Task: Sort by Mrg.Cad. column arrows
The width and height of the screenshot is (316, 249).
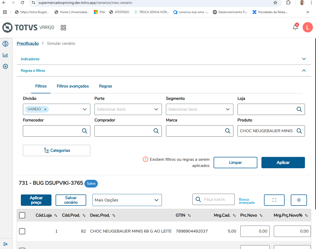Action: 234,216
